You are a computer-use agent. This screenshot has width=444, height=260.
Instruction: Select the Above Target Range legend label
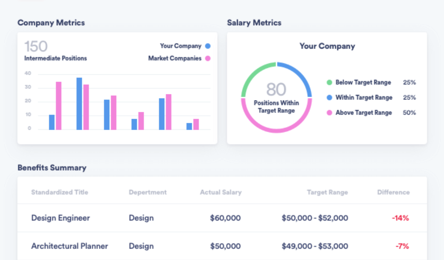(363, 113)
